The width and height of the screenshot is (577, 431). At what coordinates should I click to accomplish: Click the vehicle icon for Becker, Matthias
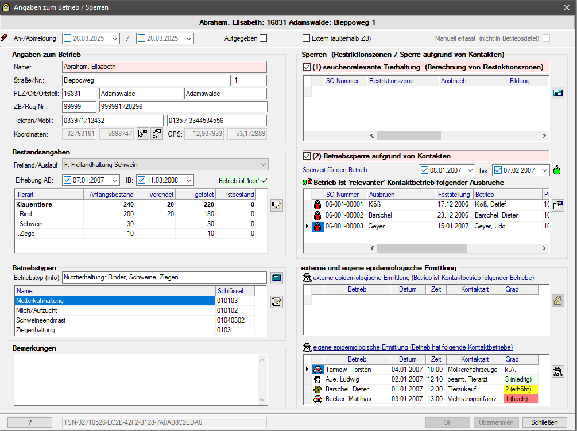coord(317,399)
